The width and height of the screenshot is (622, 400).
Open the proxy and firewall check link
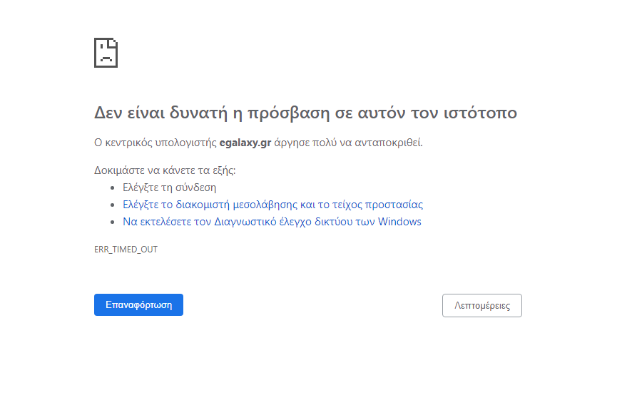(272, 205)
